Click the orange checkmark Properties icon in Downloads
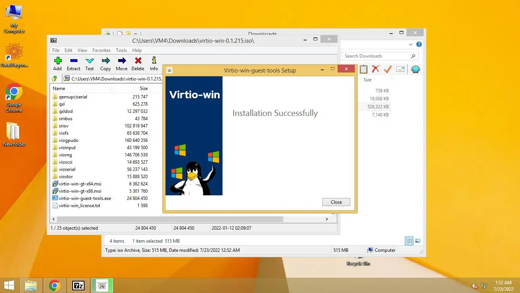520x293 pixels. click(388, 69)
